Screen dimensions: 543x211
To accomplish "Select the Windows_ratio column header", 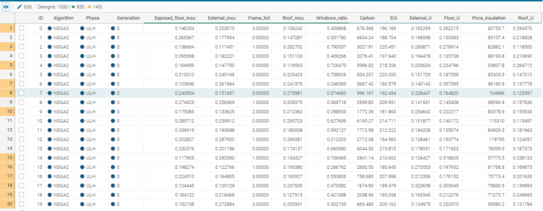I will pos(331,18).
